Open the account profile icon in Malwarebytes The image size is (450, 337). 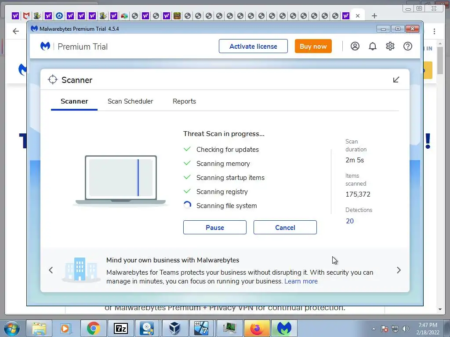pos(355,46)
